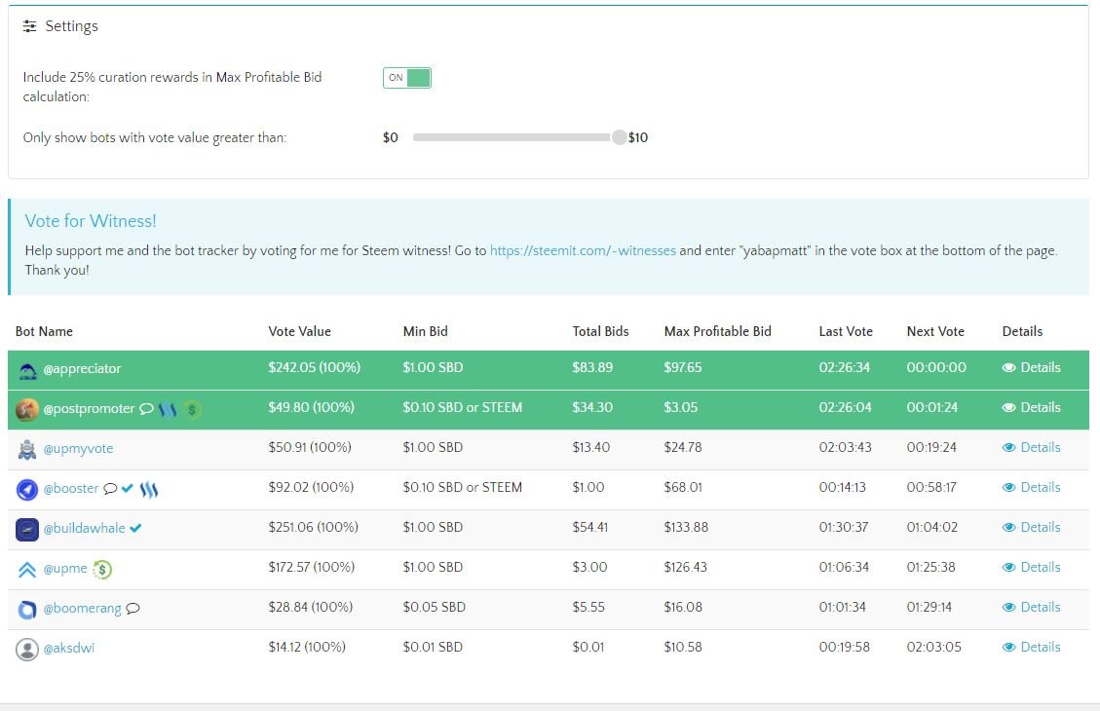Click the $133.88 max profitable bid cell
Image resolution: width=1100 pixels, height=711 pixels.
point(686,527)
